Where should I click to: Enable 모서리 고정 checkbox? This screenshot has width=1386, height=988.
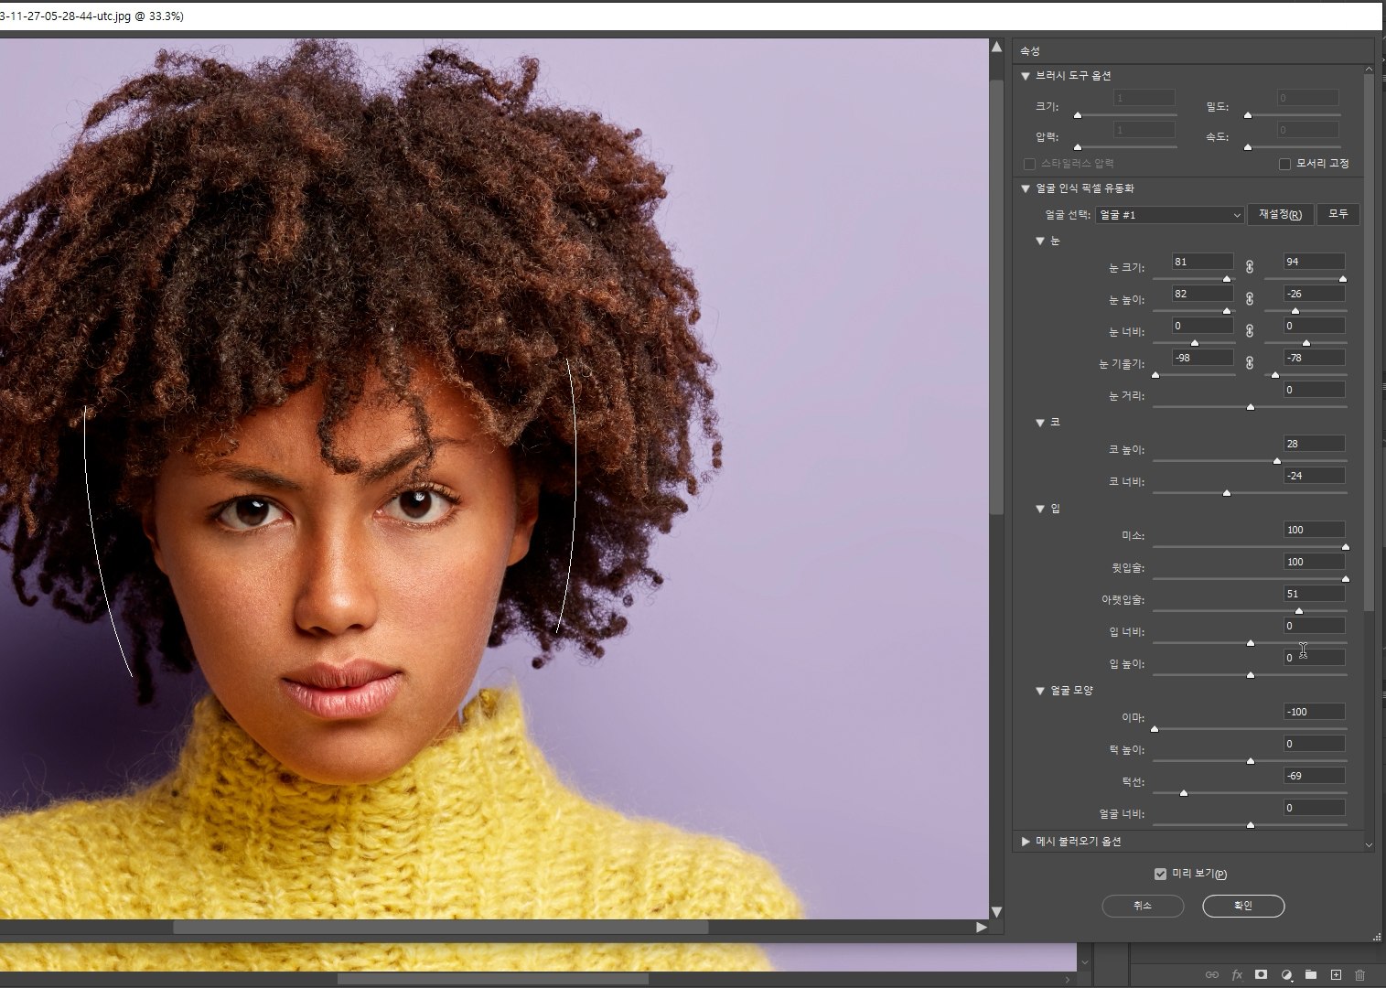pos(1284,164)
